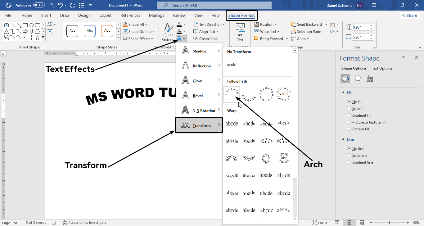This screenshot has height=226, width=424.
Task: Click the Share button
Action: (409, 16)
